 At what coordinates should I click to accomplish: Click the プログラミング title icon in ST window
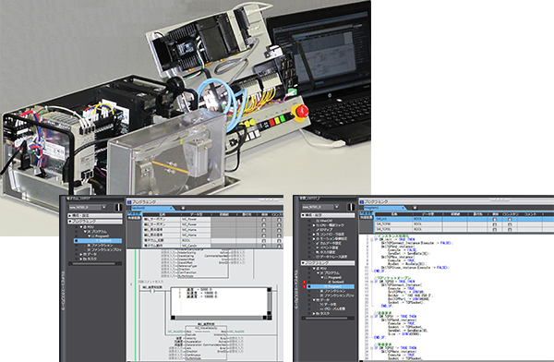[362, 202]
